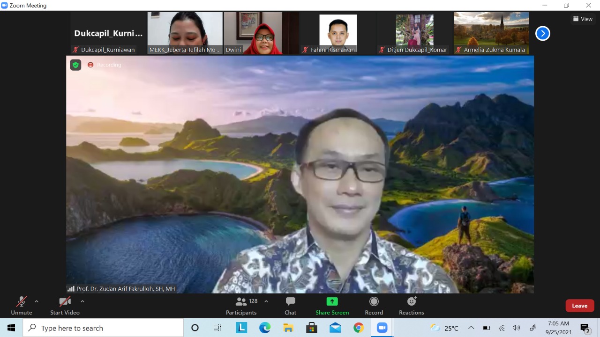Expand the Participants options caret

pyautogui.click(x=266, y=301)
